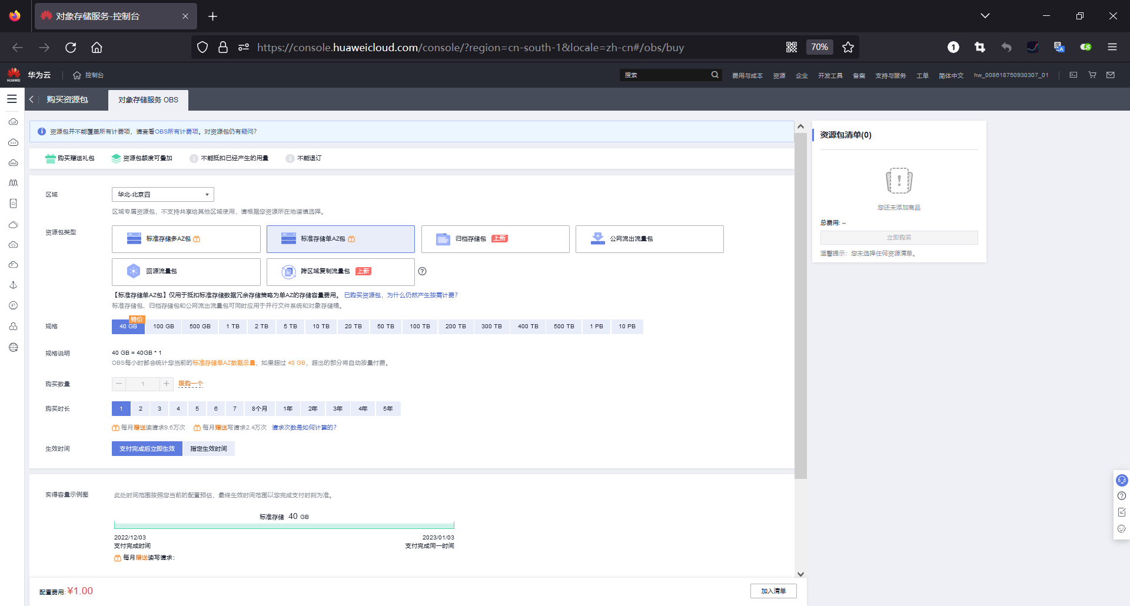The height and width of the screenshot is (606, 1130).
Task: Open the tracking protection shield icon
Action: point(202,47)
